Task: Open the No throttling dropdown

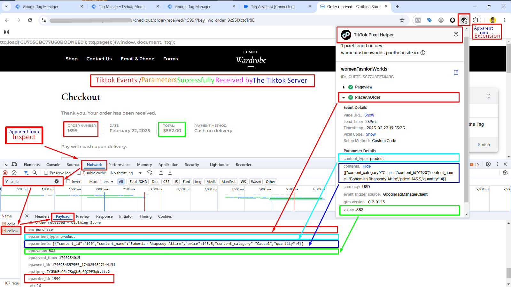Action: point(126,173)
